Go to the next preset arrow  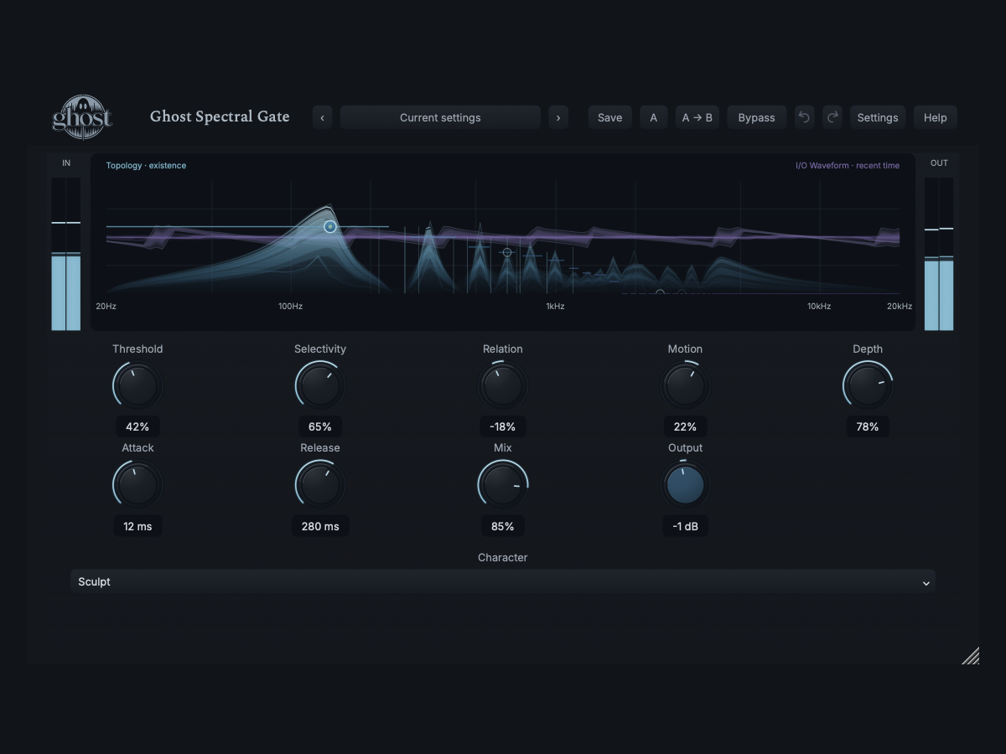pos(558,117)
